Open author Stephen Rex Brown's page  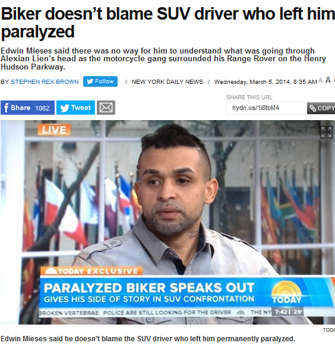click(x=45, y=82)
